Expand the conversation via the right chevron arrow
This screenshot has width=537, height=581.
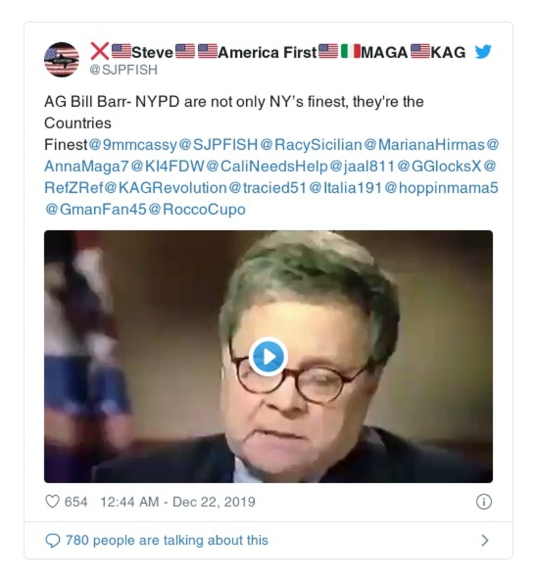[x=487, y=539]
